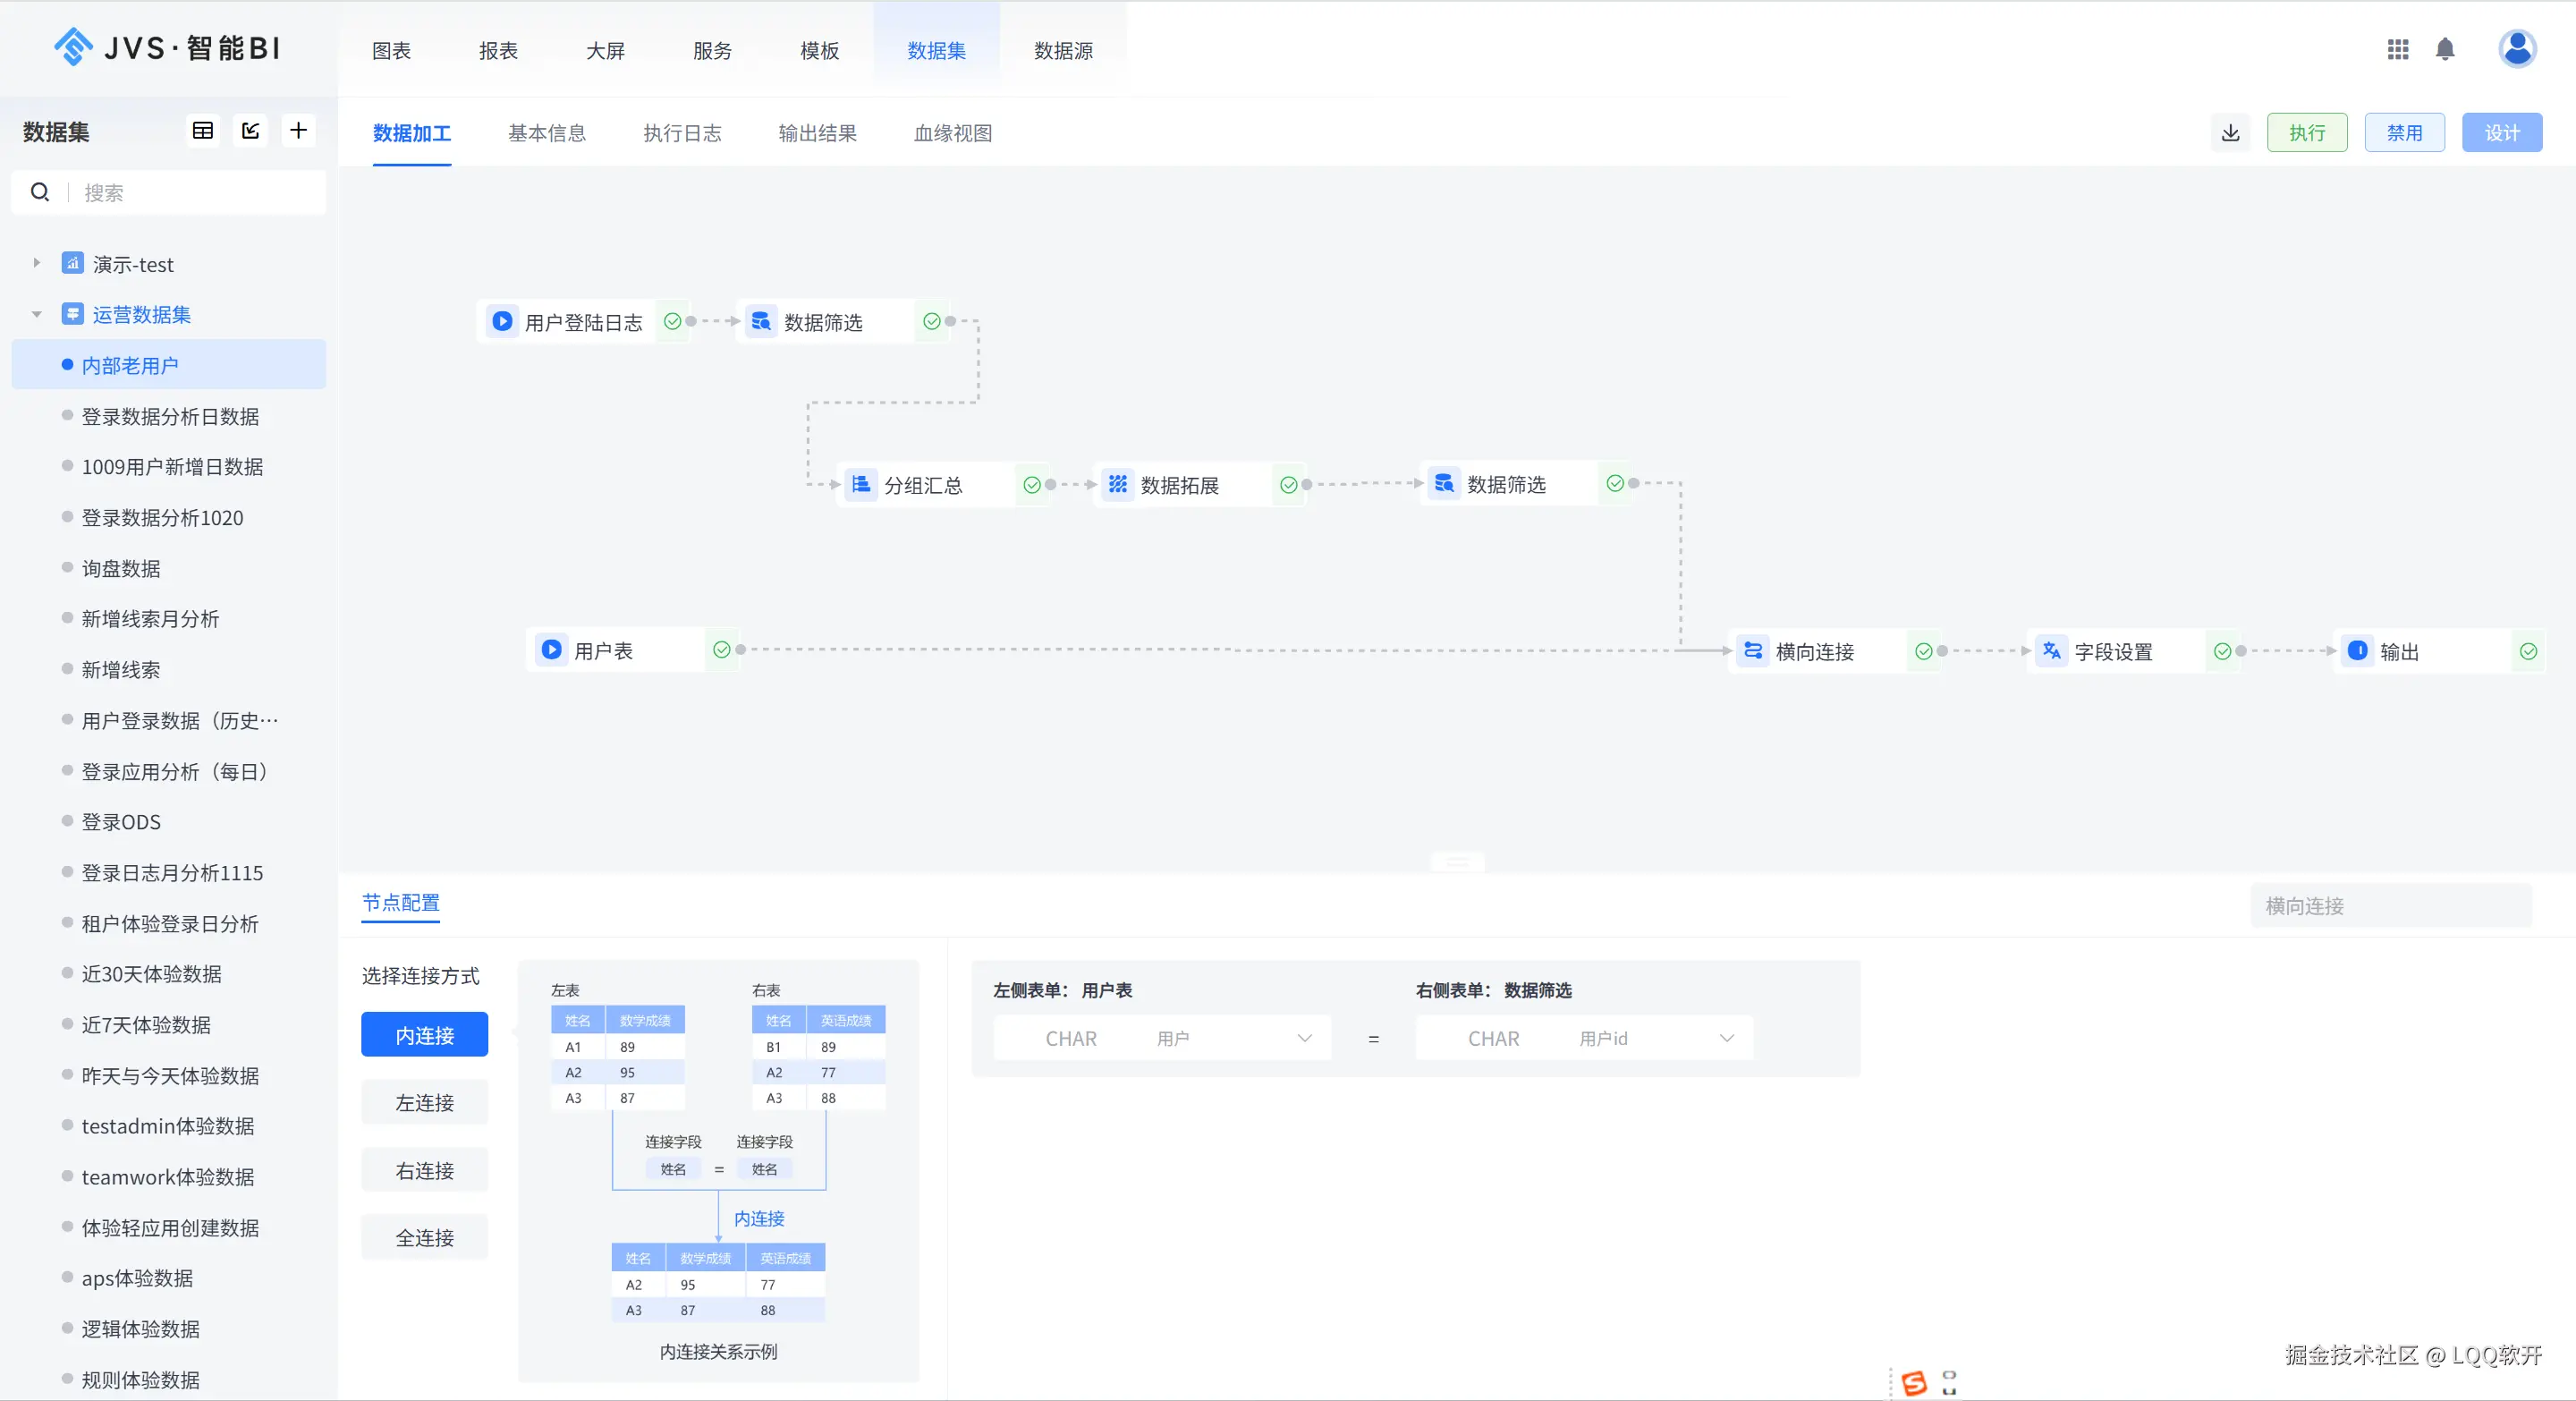Screen dimensions: 2576x1401
Task: Choose the 左连接 join type
Action: pyautogui.click(x=424, y=1103)
